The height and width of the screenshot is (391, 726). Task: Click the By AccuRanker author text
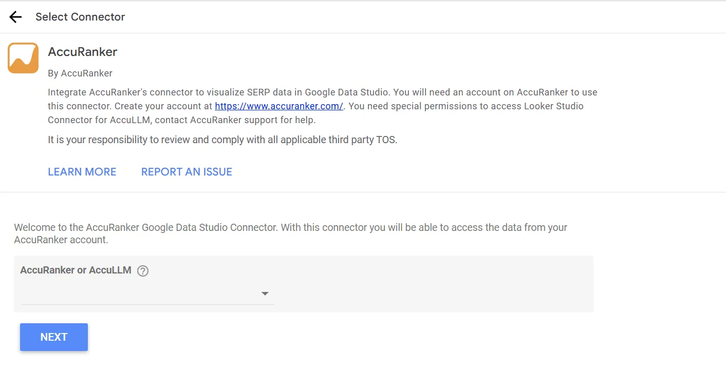pos(80,73)
